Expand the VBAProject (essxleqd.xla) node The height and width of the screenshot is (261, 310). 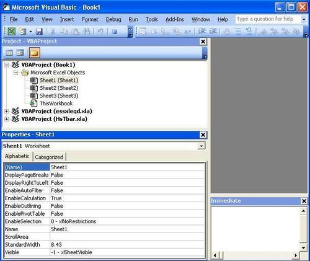7,112
